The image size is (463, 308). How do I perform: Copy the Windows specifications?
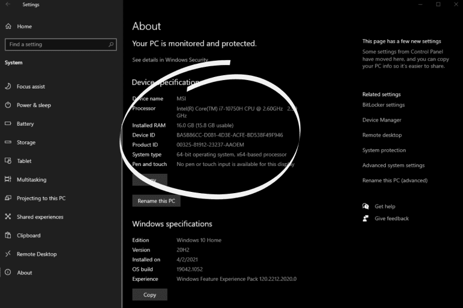pos(150,295)
